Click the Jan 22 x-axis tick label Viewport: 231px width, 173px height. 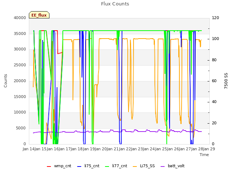tap(125, 149)
